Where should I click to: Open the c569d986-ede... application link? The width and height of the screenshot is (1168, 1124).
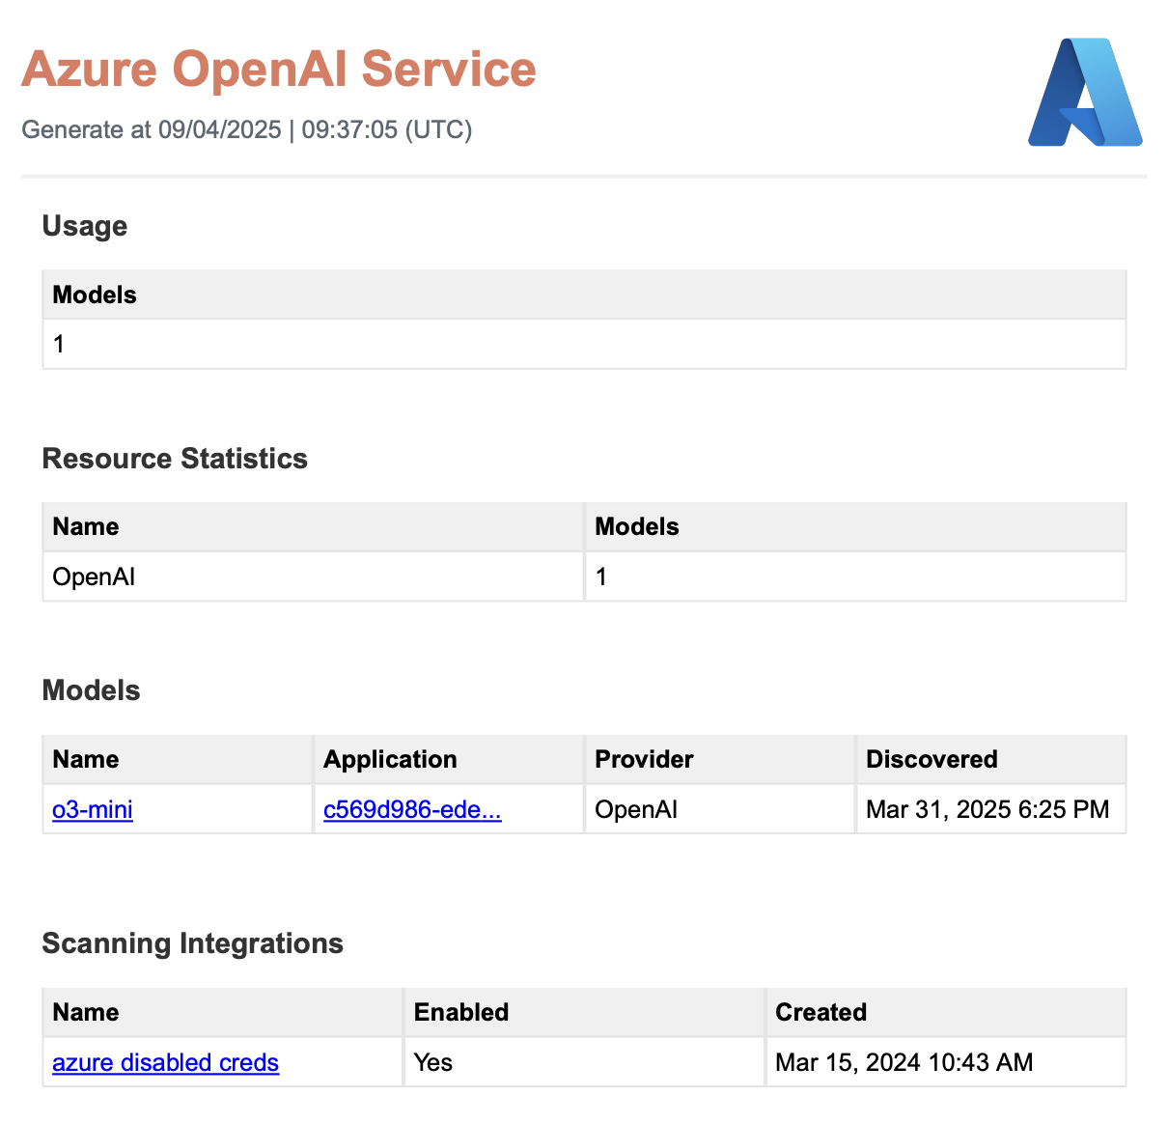(412, 809)
